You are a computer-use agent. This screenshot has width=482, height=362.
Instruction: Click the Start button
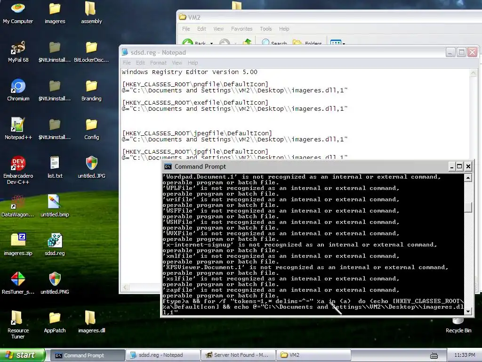(23, 355)
